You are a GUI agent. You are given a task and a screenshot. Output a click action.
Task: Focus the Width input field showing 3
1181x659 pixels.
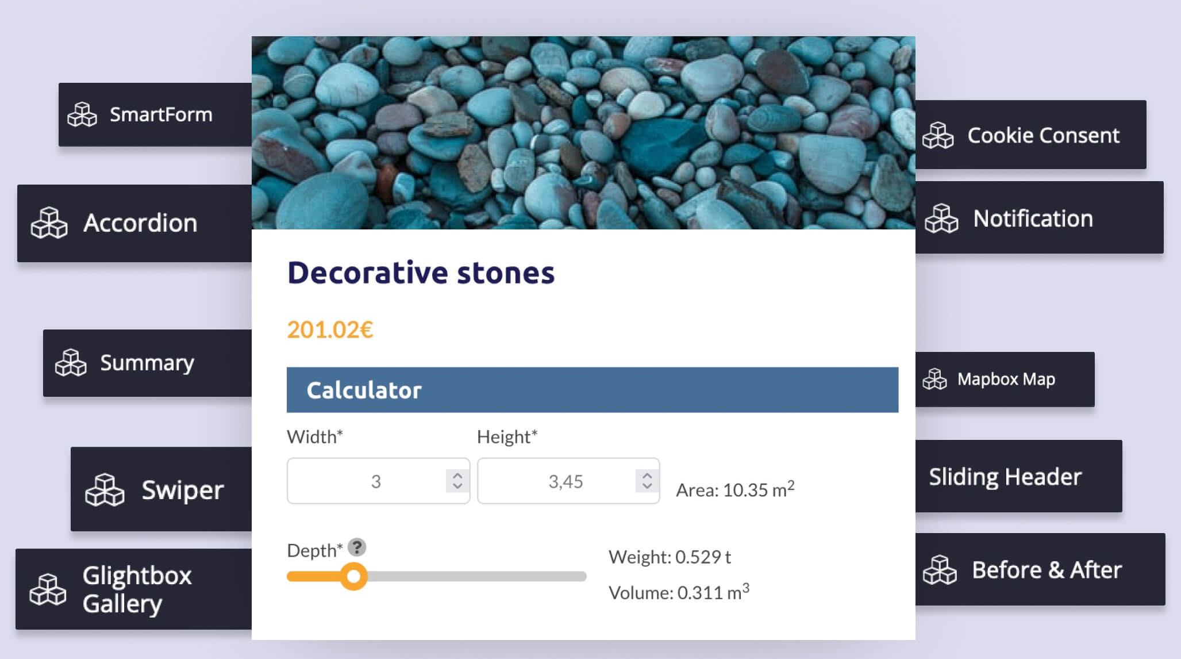(378, 481)
